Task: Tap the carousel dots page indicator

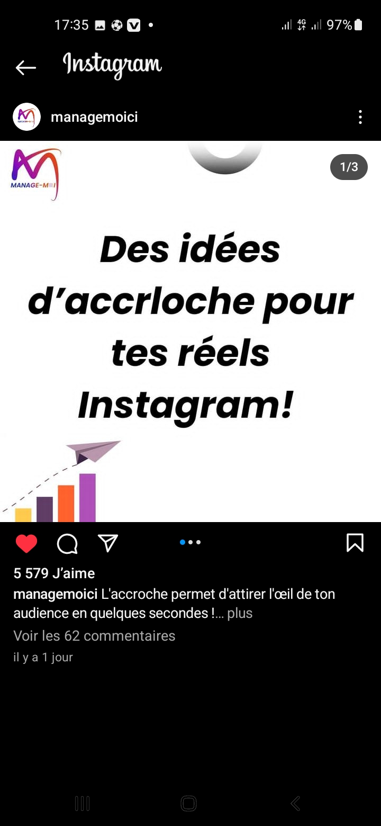Action: pos(190,542)
